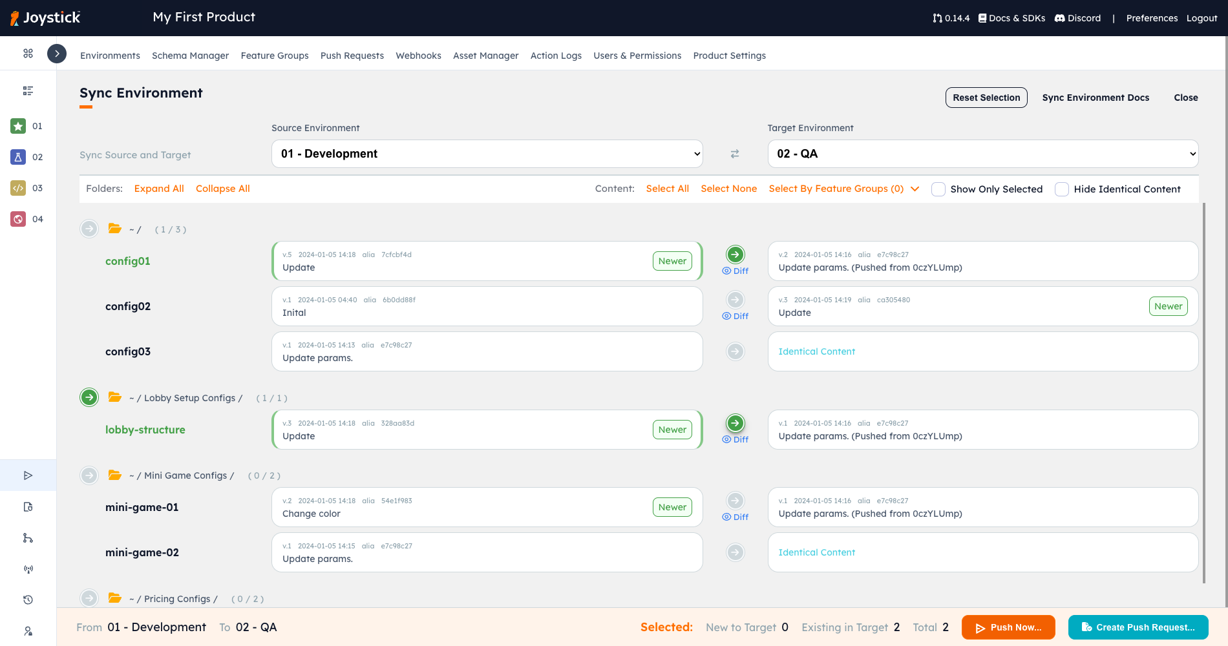This screenshot has height=646, width=1228.
Task: Collapse All folders
Action: [223, 189]
